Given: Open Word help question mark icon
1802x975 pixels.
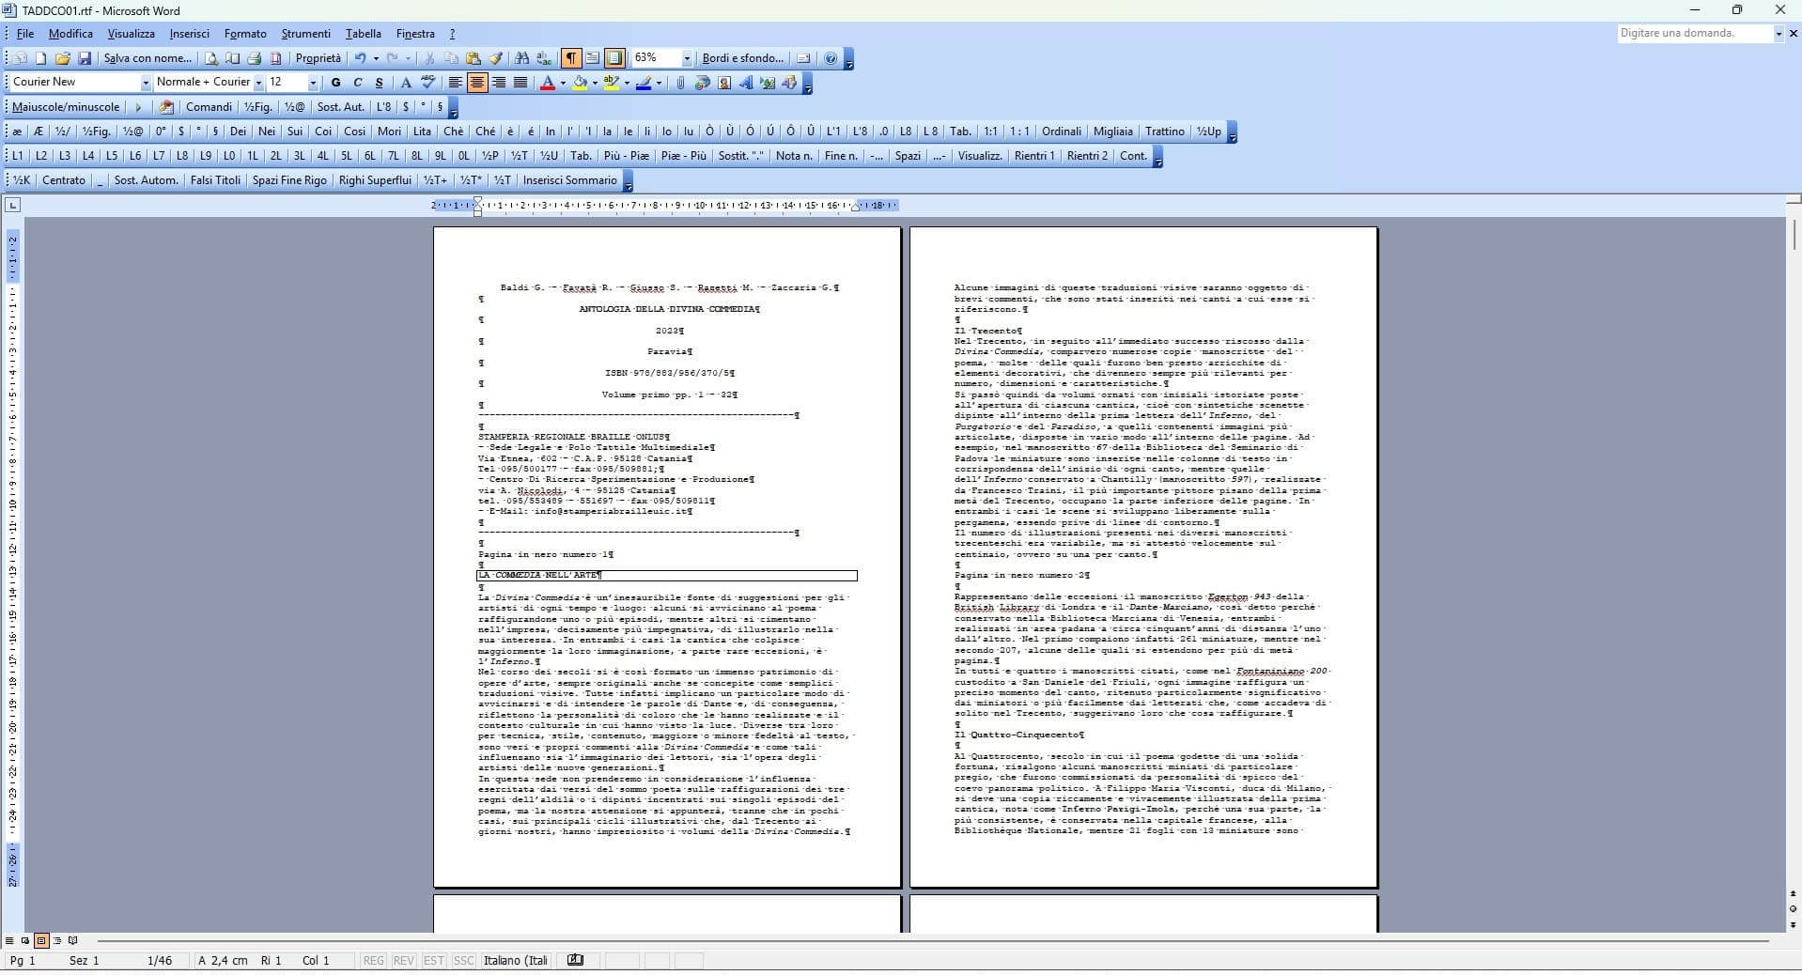Looking at the screenshot, I should point(831,58).
